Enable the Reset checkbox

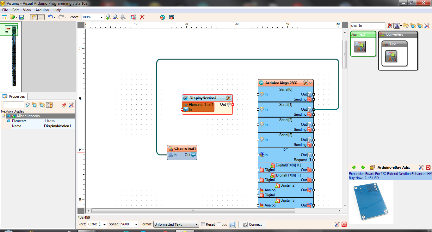pyautogui.click(x=203, y=224)
